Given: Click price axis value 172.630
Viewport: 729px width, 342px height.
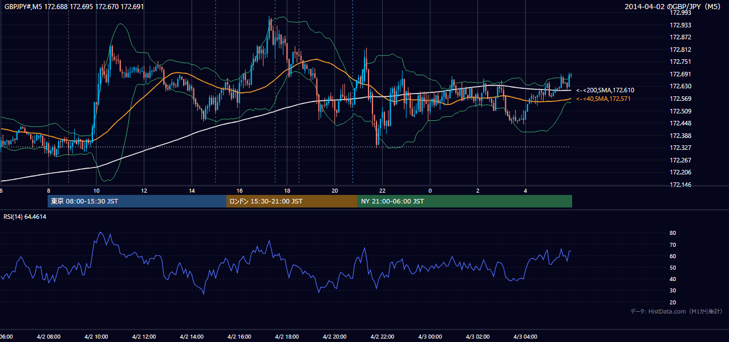Looking at the screenshot, I should (x=680, y=86).
